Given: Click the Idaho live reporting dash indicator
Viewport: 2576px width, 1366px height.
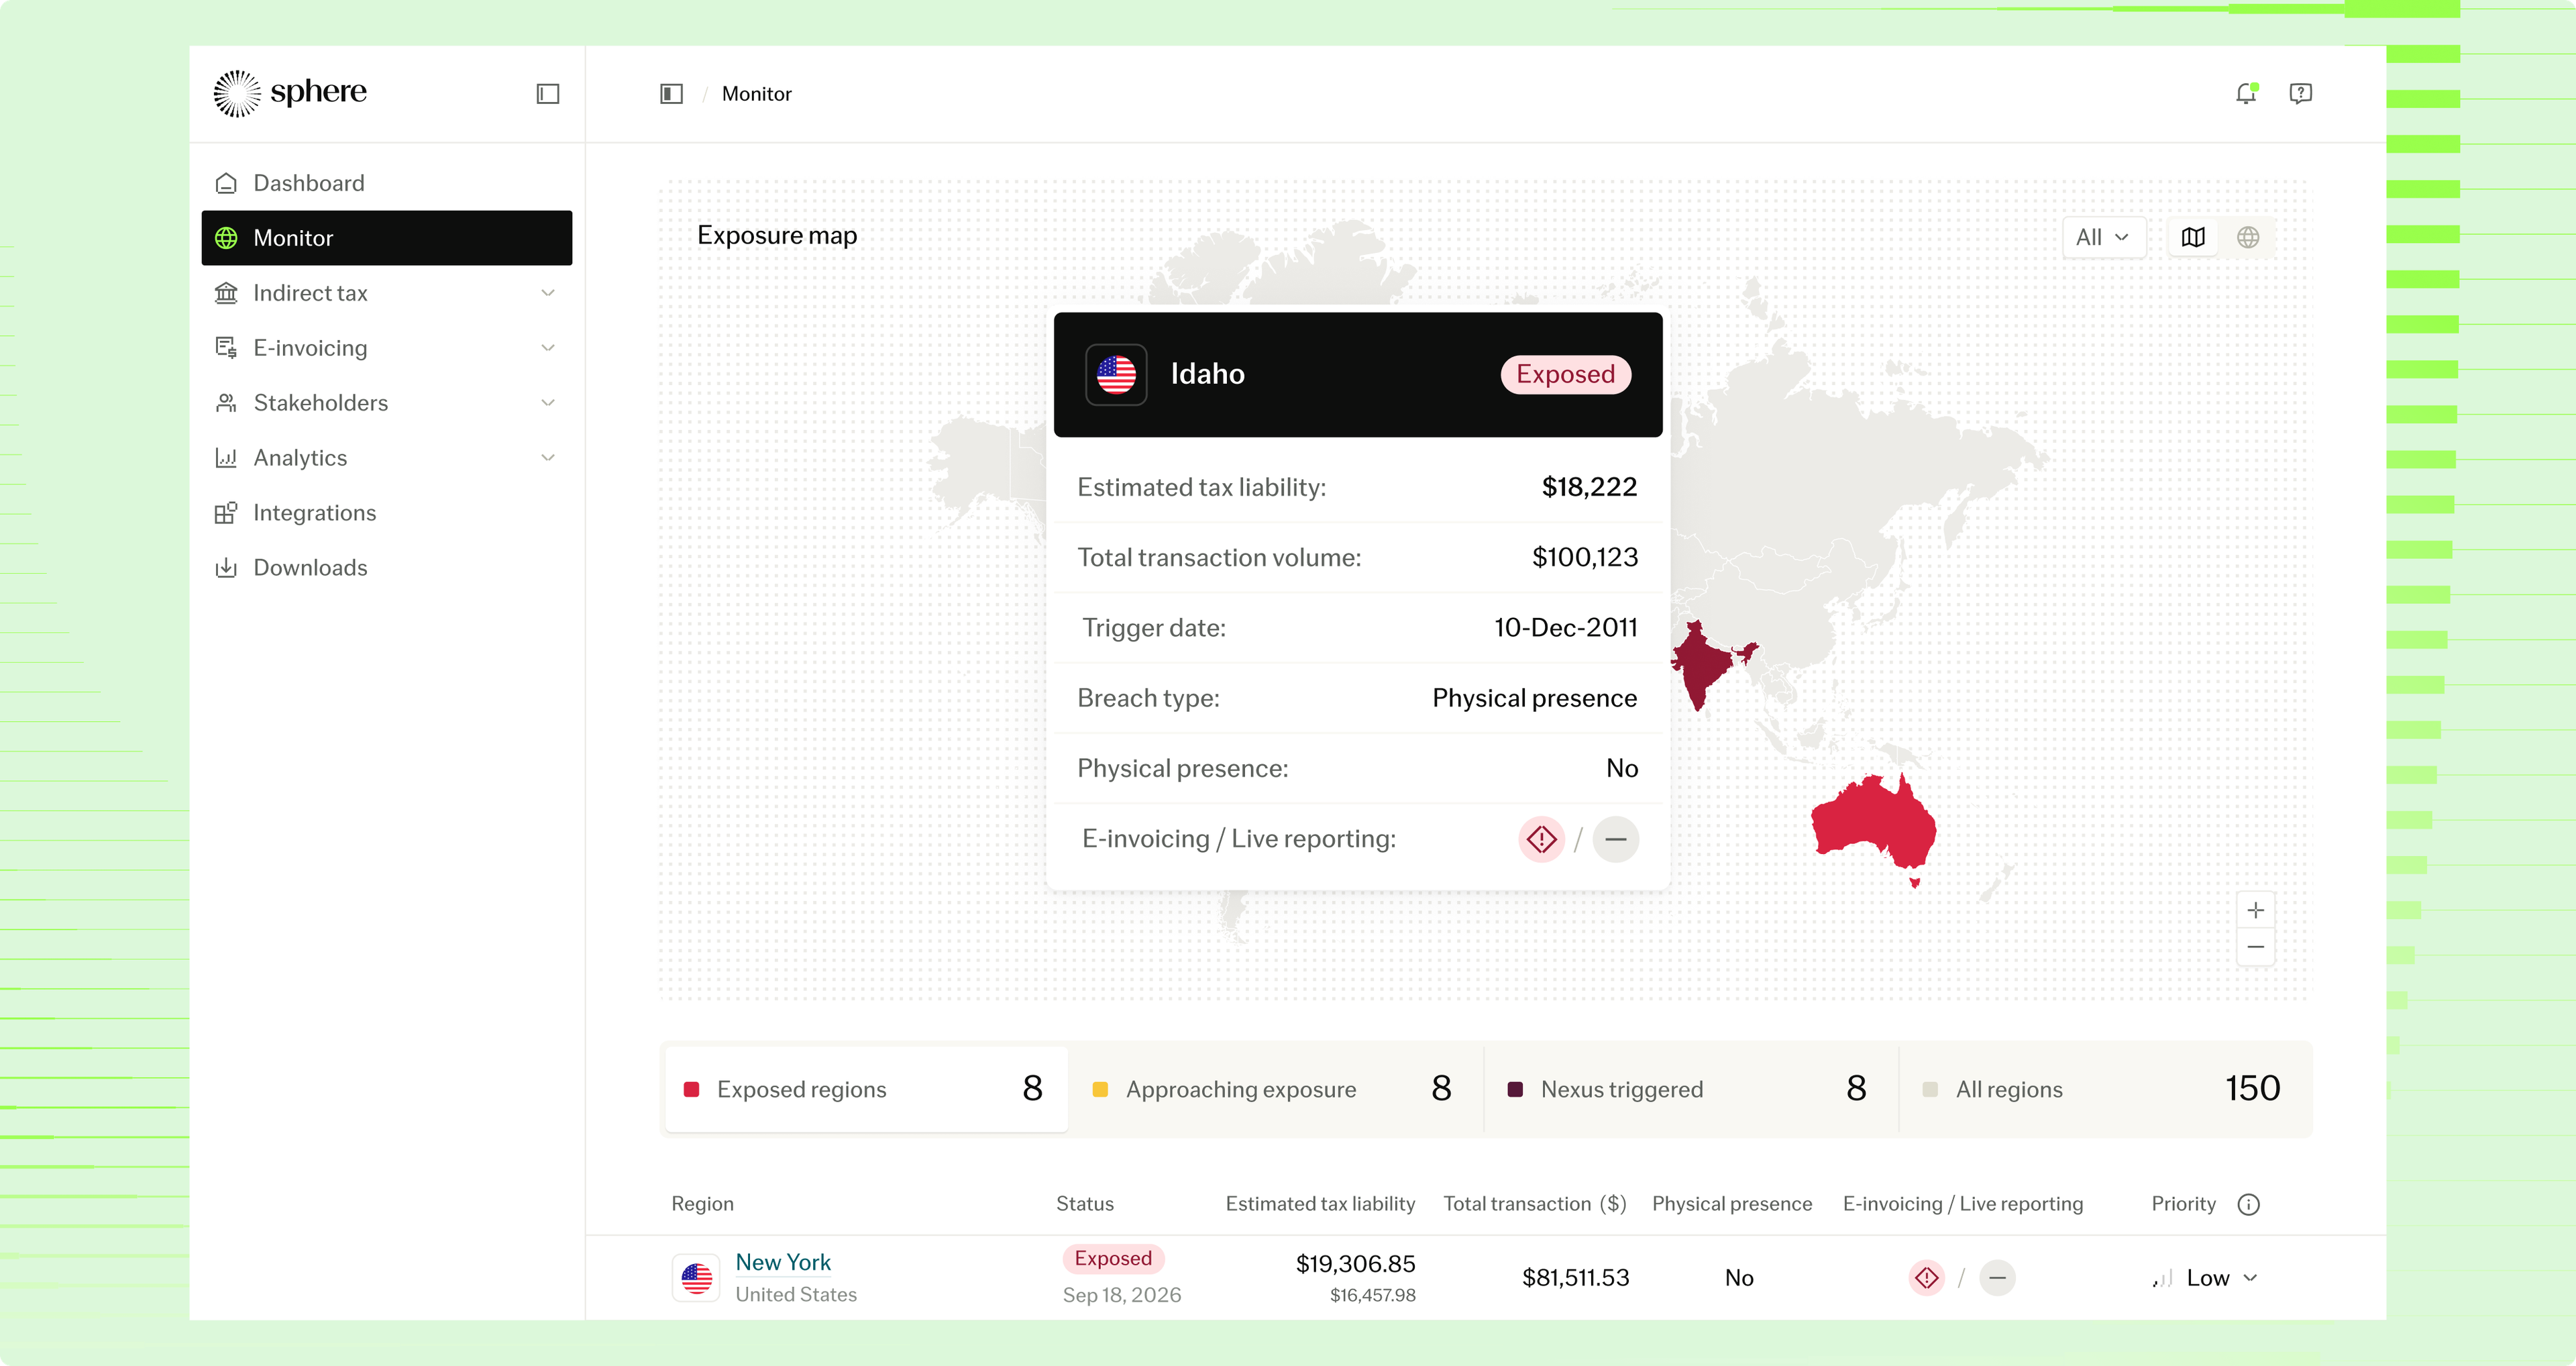Looking at the screenshot, I should [x=1615, y=839].
